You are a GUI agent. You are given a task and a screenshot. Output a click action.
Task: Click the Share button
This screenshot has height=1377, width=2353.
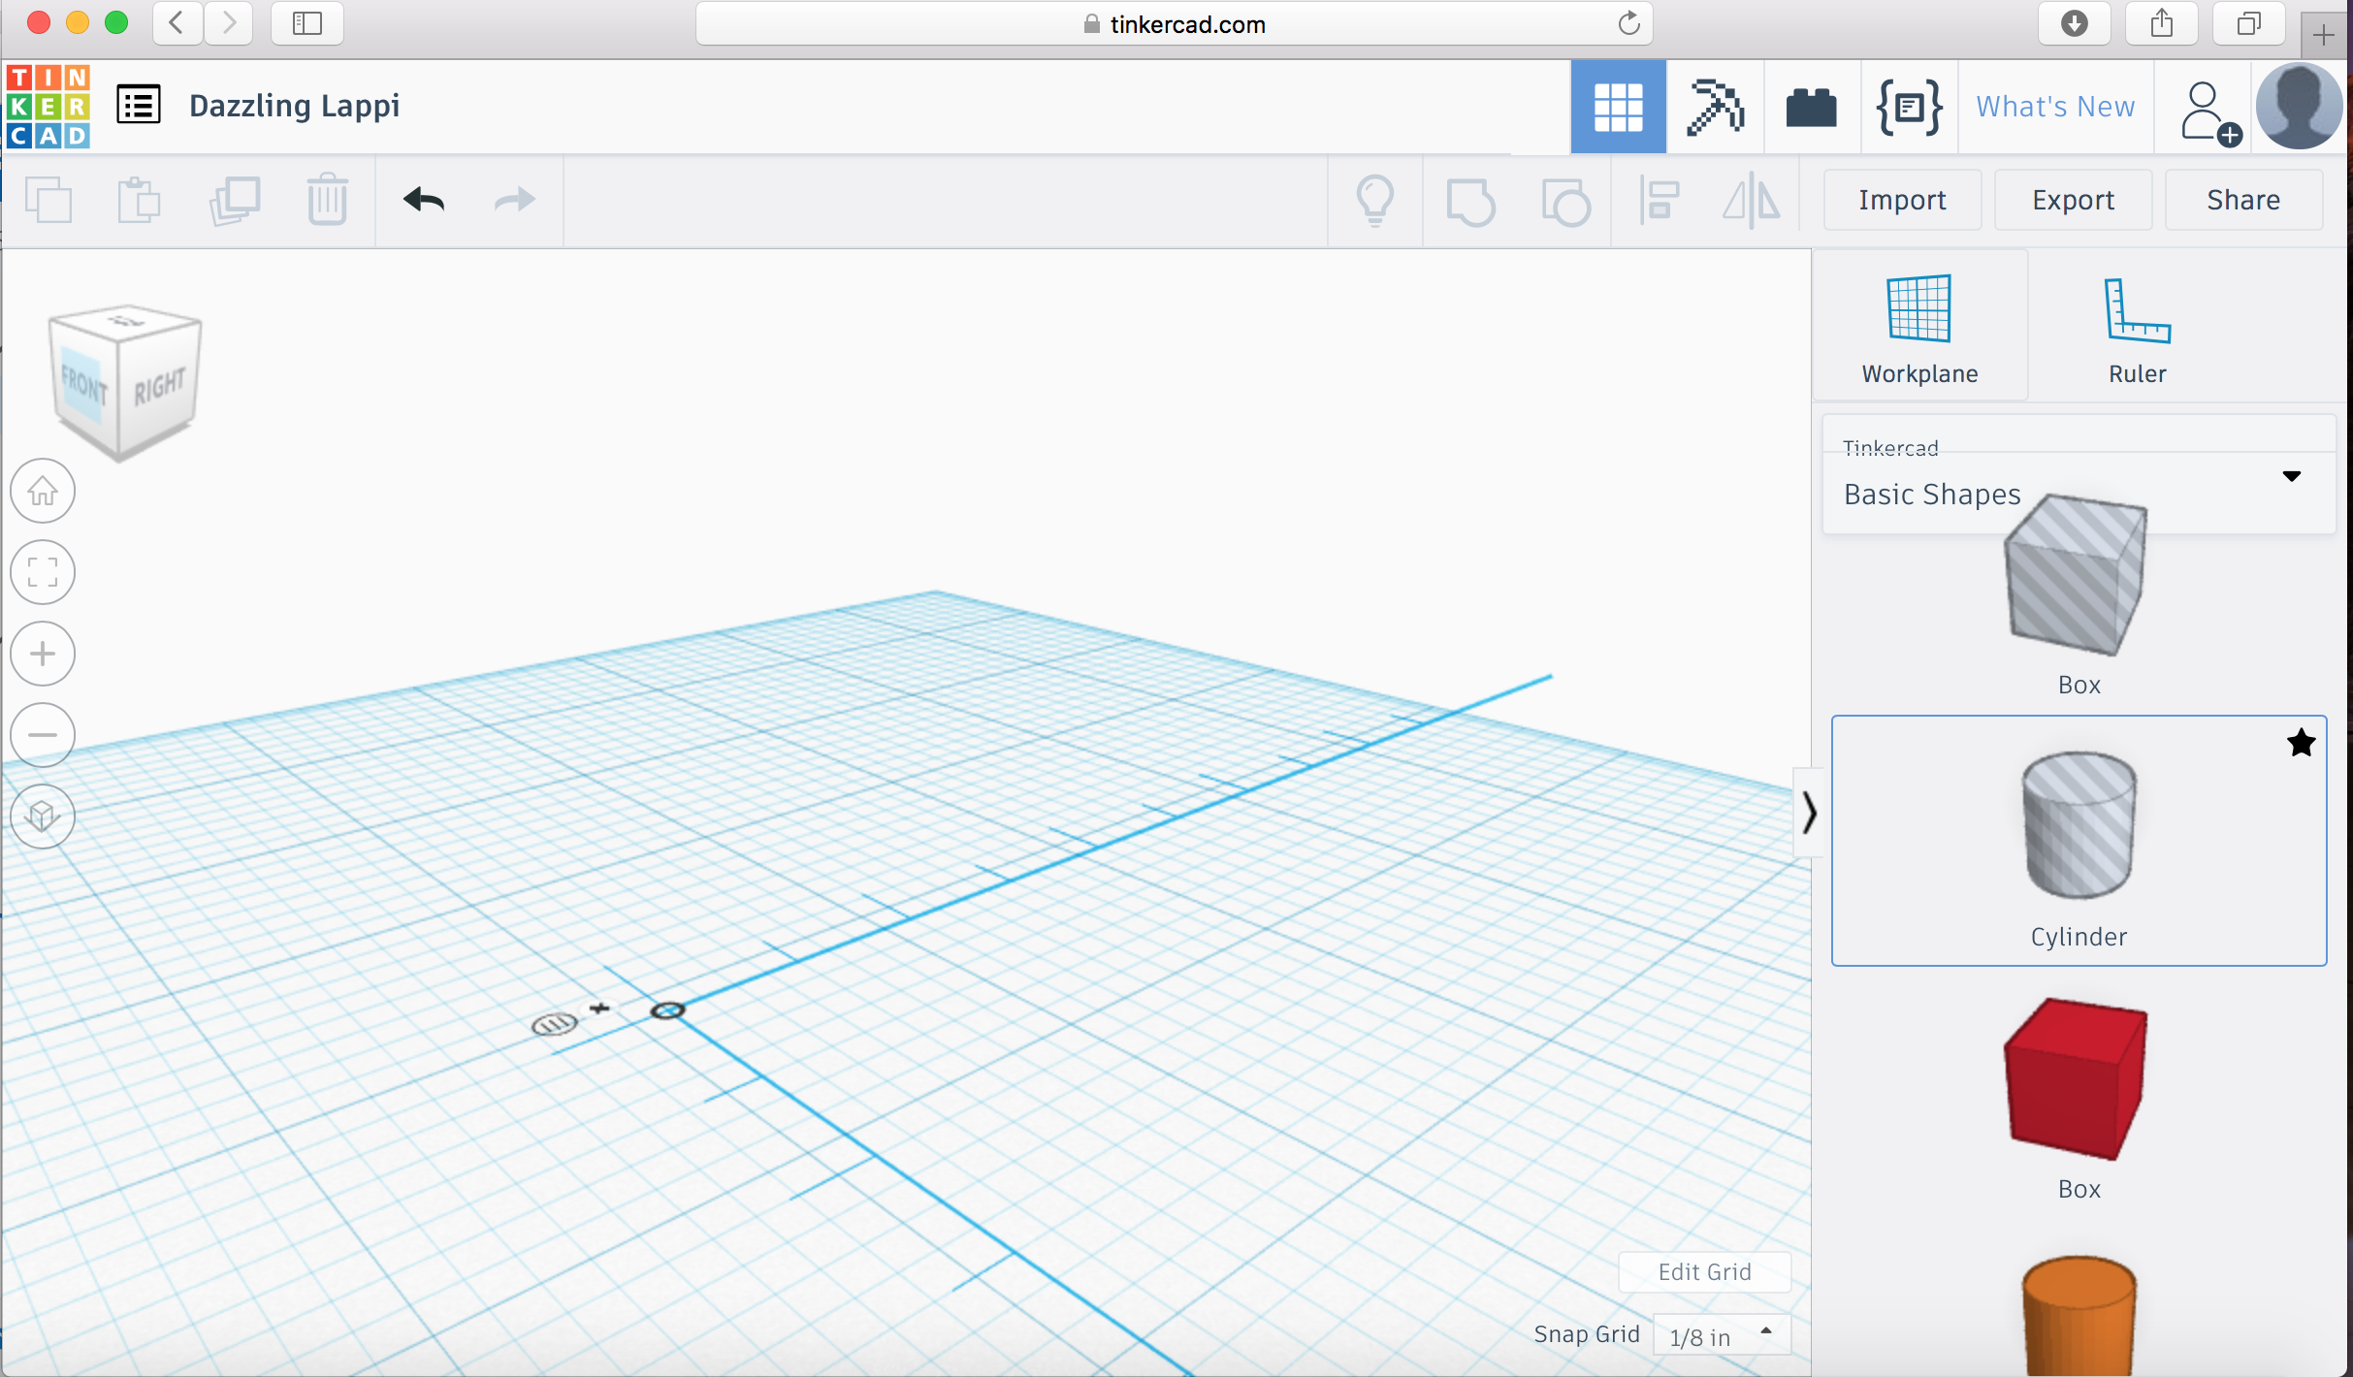coord(2243,200)
